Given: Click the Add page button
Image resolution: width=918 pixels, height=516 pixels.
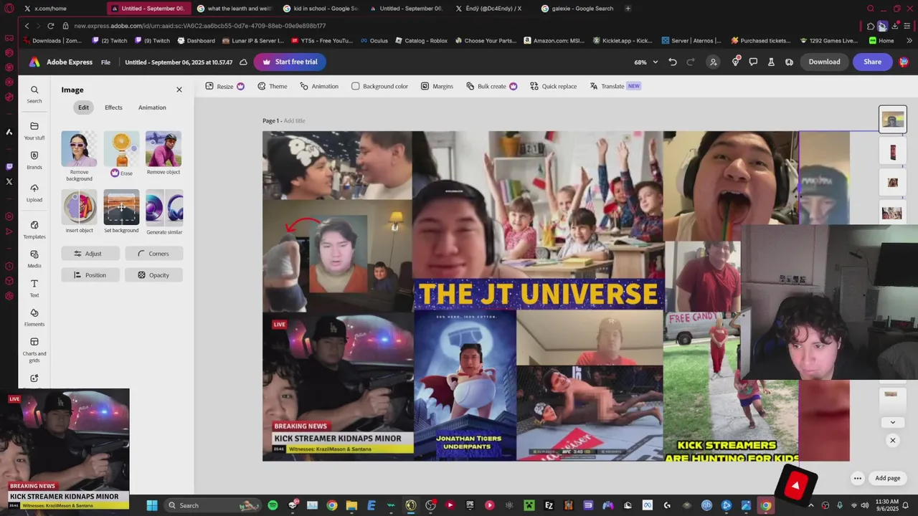Looking at the screenshot, I should tap(887, 478).
